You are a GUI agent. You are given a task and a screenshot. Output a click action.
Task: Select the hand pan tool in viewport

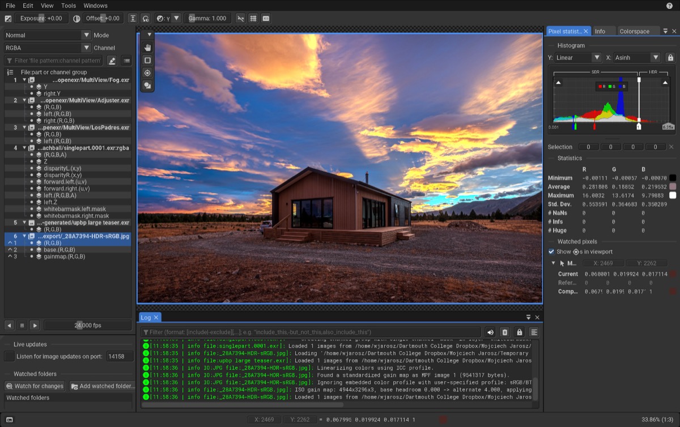coord(148,47)
